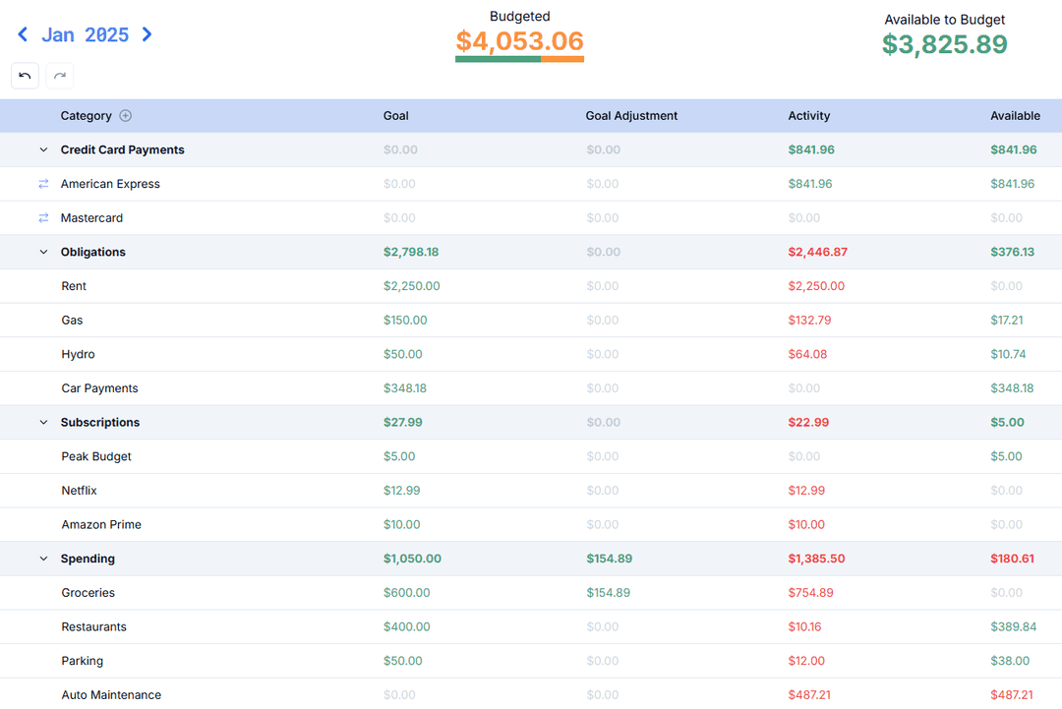Image resolution: width=1062 pixels, height=709 pixels.
Task: Go to previous month using left chevron
Action: pyautogui.click(x=23, y=34)
